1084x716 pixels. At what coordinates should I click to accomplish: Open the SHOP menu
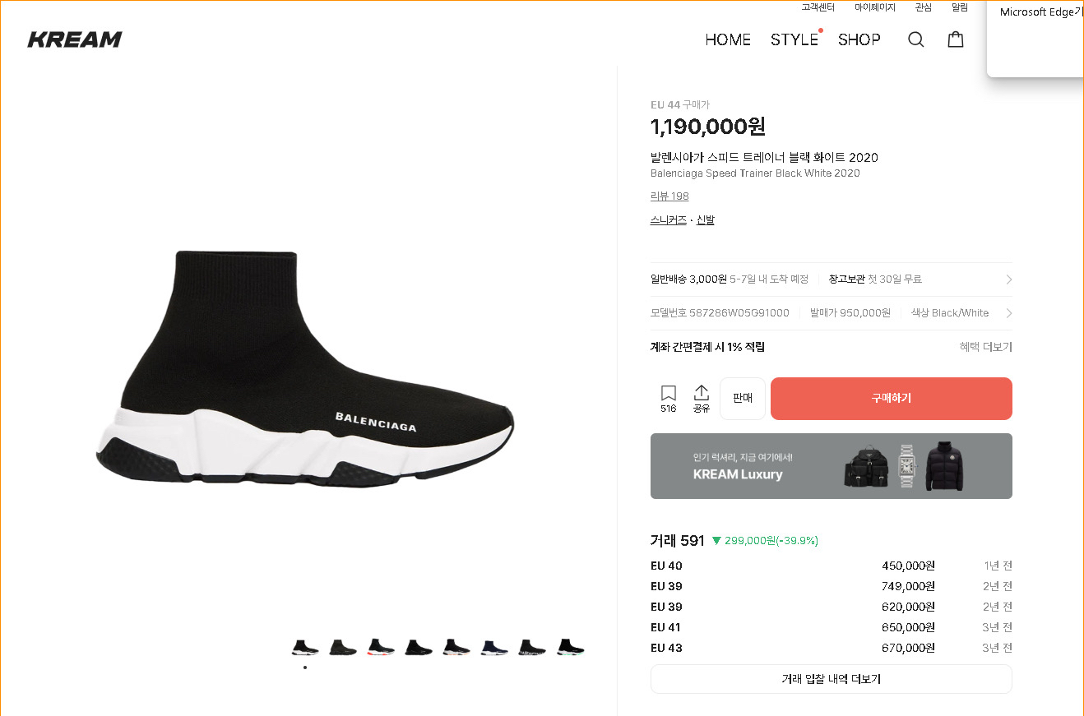(x=859, y=39)
